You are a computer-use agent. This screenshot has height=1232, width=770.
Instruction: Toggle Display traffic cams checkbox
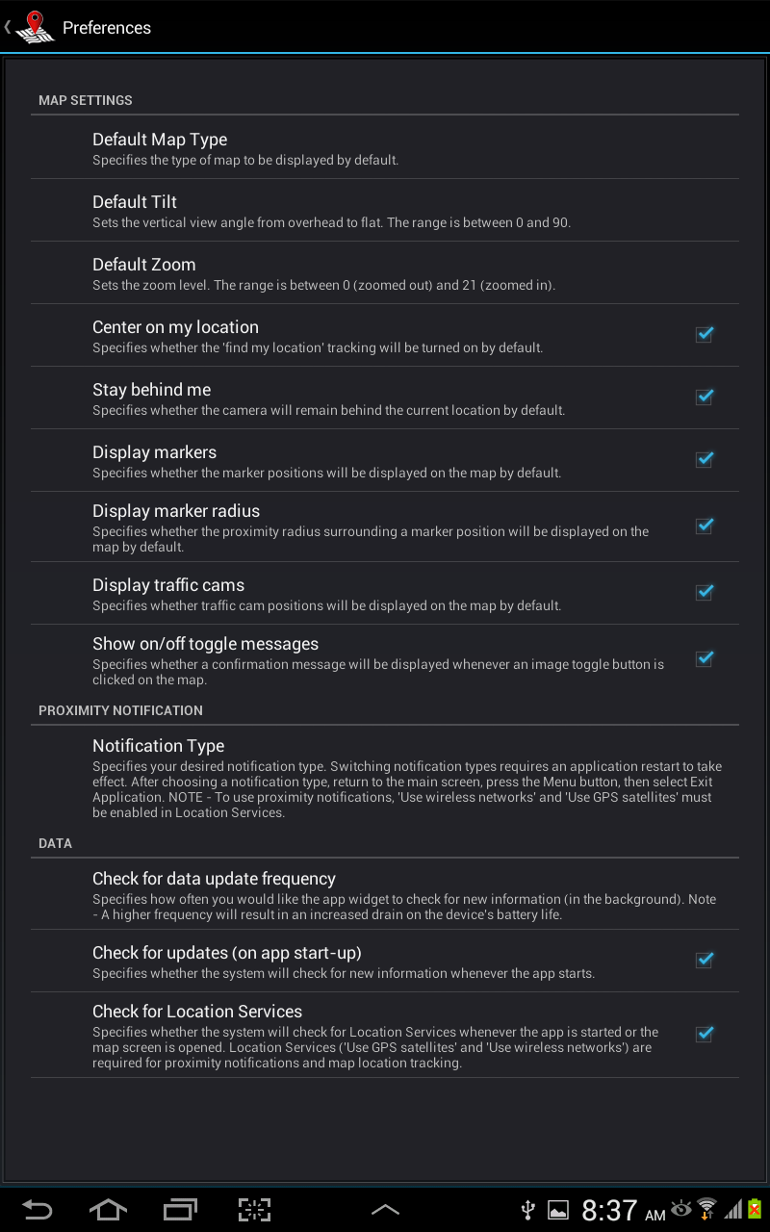point(705,593)
